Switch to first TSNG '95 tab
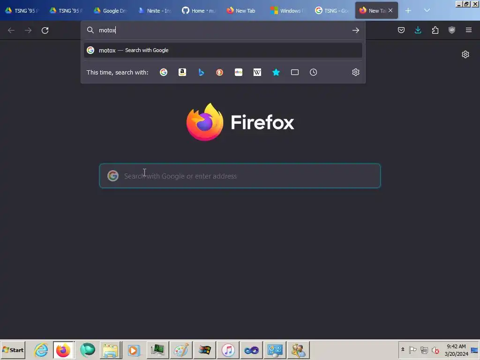The width and height of the screenshot is (480, 360). (x=22, y=11)
